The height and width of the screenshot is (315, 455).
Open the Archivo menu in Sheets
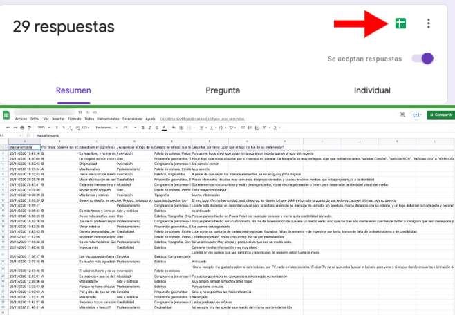21,118
